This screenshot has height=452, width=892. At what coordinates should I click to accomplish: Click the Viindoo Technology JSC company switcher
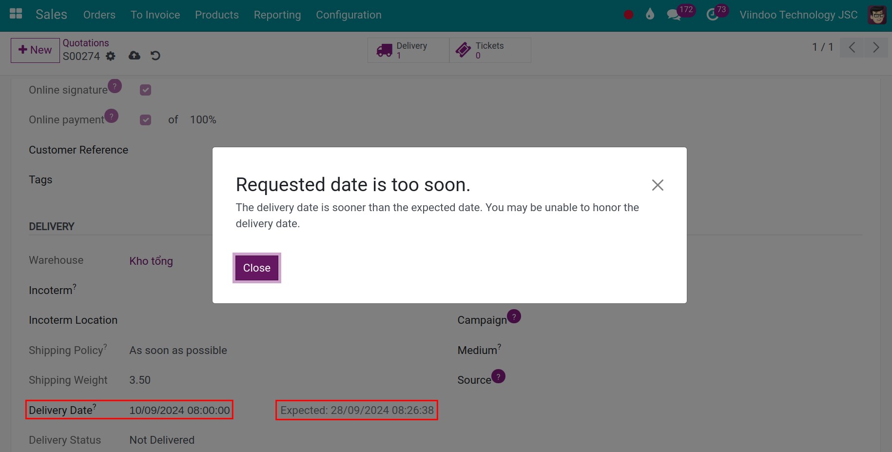coord(798,15)
